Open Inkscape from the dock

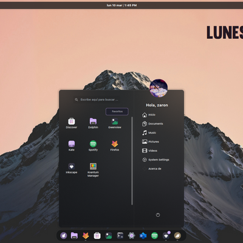click(x=166, y=236)
